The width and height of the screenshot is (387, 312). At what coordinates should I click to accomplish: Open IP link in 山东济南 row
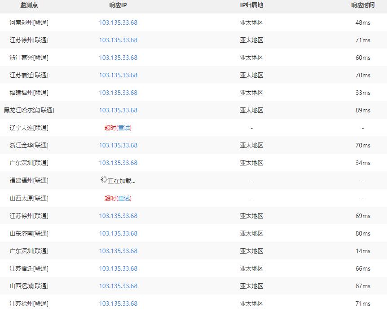click(x=118, y=233)
